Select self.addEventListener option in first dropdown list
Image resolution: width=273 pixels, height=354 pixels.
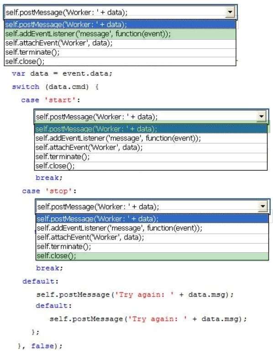tap(120, 34)
